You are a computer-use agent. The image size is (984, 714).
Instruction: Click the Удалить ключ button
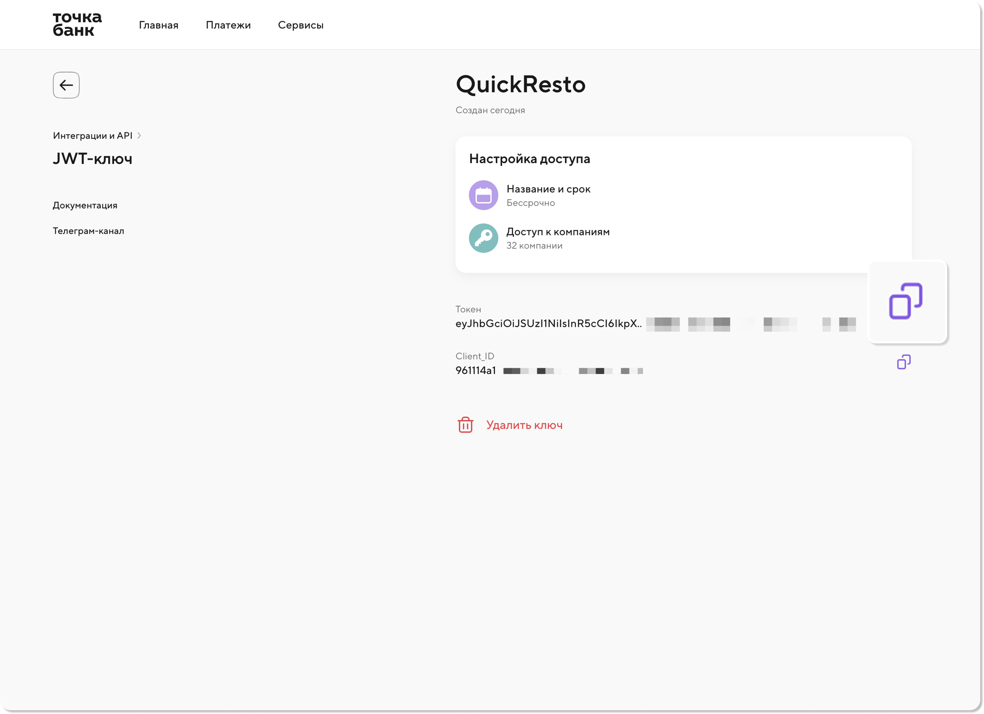524,425
